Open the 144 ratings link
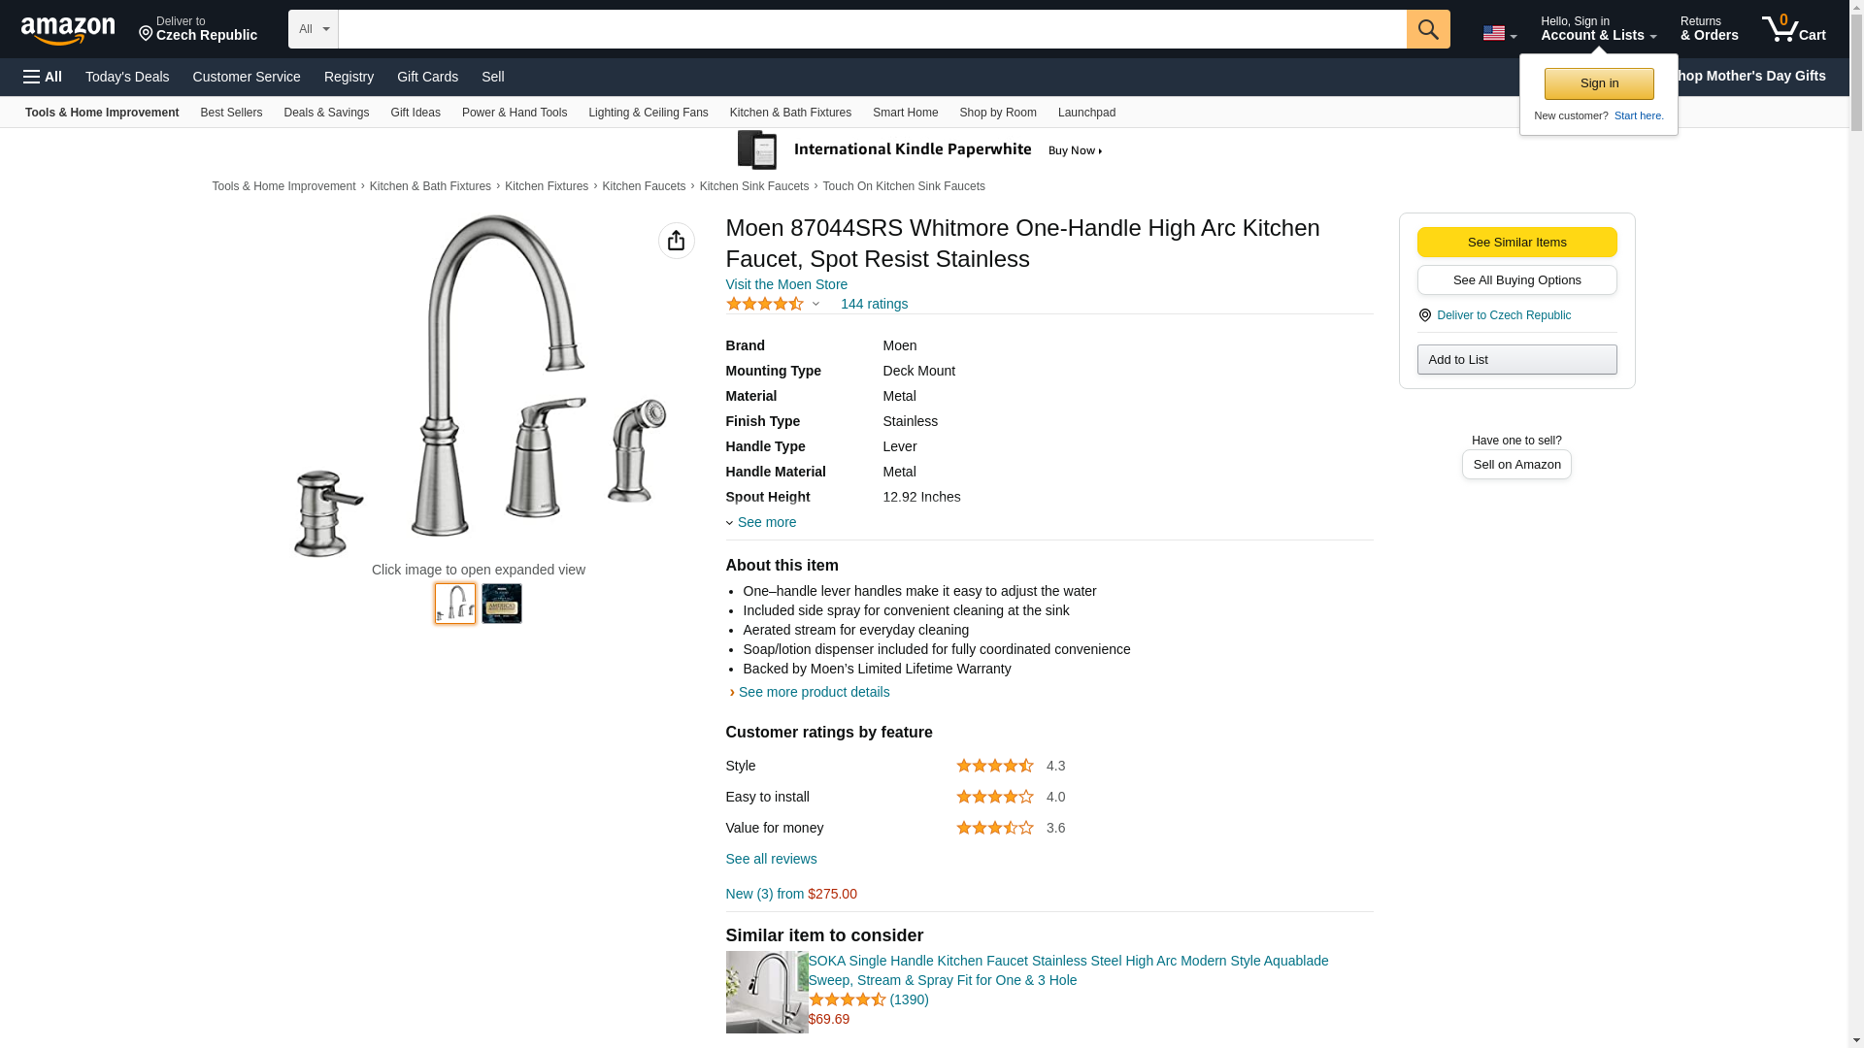1864x1048 pixels. click(x=874, y=304)
